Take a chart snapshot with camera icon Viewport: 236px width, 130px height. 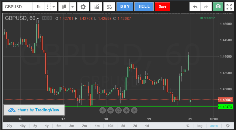click(x=218, y=7)
